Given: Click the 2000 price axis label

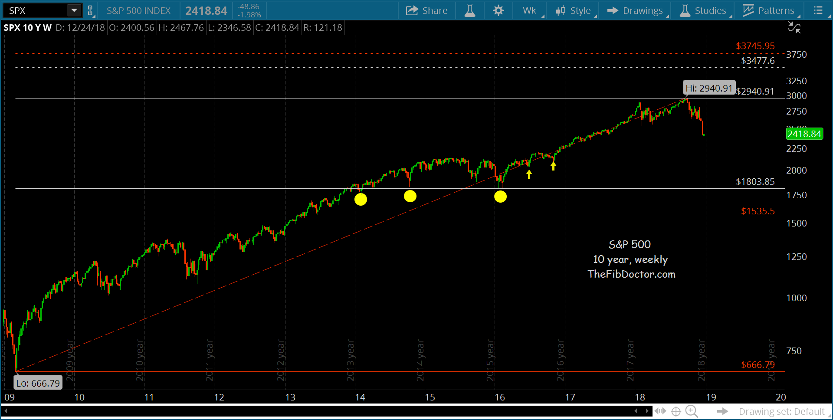Looking at the screenshot, I should 797,170.
